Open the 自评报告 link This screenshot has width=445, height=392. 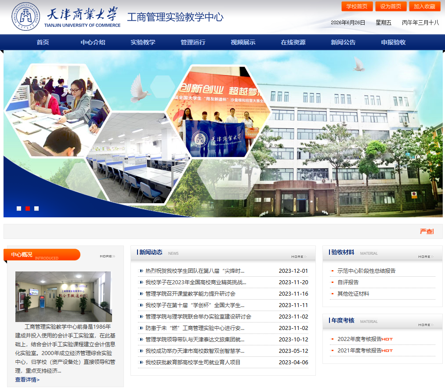coord(348,282)
